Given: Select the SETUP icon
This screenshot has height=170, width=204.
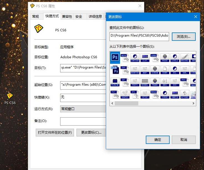Looking at the screenshot, I should (145, 94).
